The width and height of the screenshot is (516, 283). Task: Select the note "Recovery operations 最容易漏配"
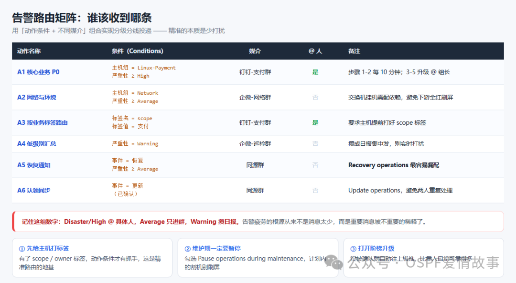click(x=394, y=165)
